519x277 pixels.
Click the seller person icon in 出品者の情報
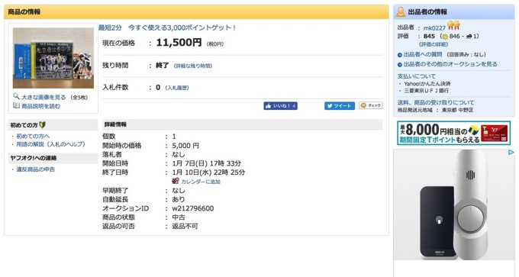click(x=401, y=11)
